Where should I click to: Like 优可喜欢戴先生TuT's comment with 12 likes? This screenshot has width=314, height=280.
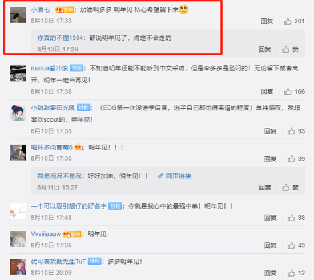tap(296, 273)
